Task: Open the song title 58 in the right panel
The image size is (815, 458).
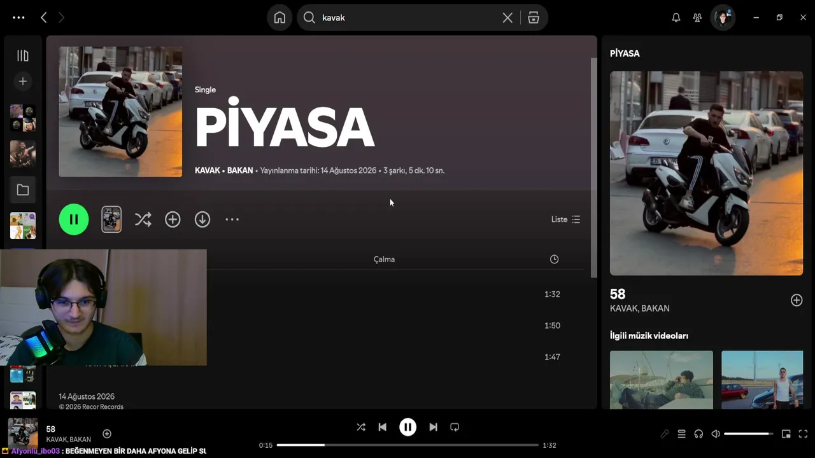Action: 618,294
